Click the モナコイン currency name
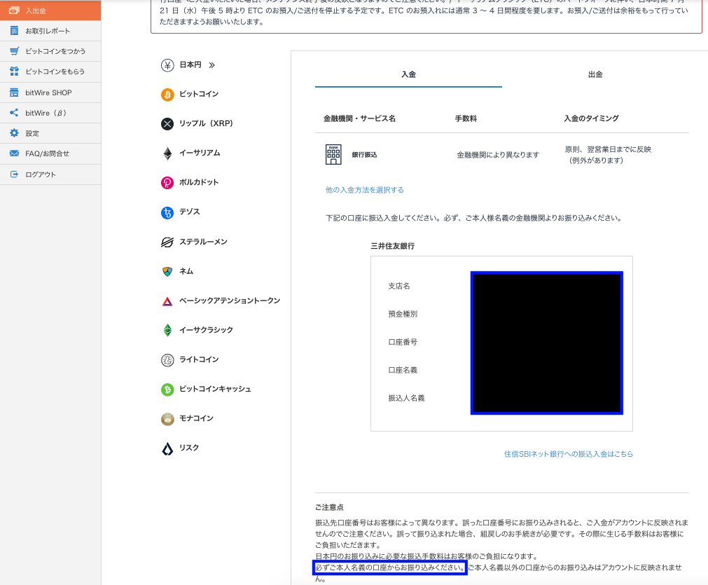The image size is (708, 585). coord(196,418)
